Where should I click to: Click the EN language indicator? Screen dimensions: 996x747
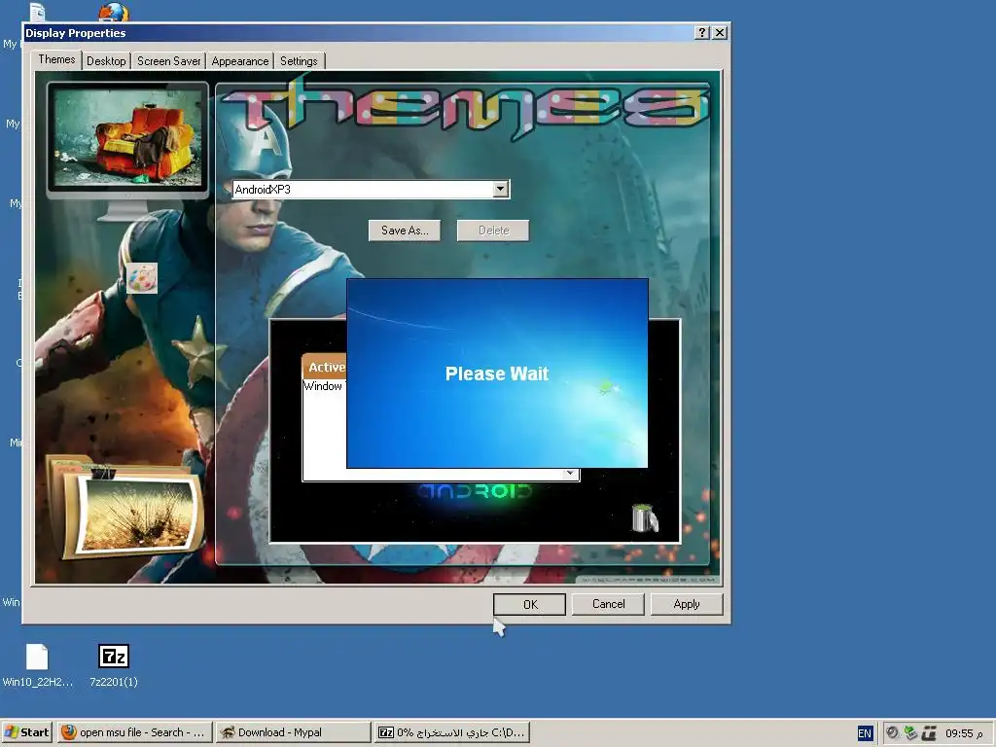click(x=865, y=733)
